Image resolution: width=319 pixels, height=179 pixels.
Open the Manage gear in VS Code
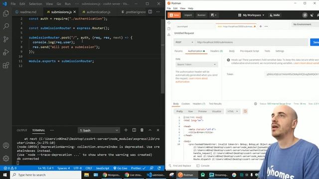coord(6,158)
